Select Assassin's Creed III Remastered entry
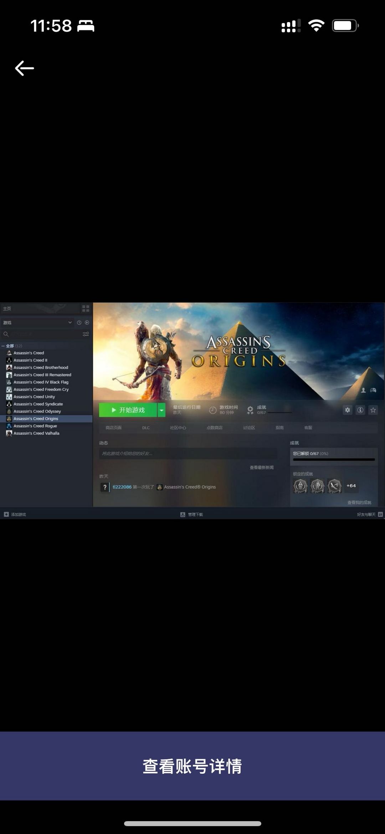This screenshot has height=834, width=385. [x=42, y=375]
